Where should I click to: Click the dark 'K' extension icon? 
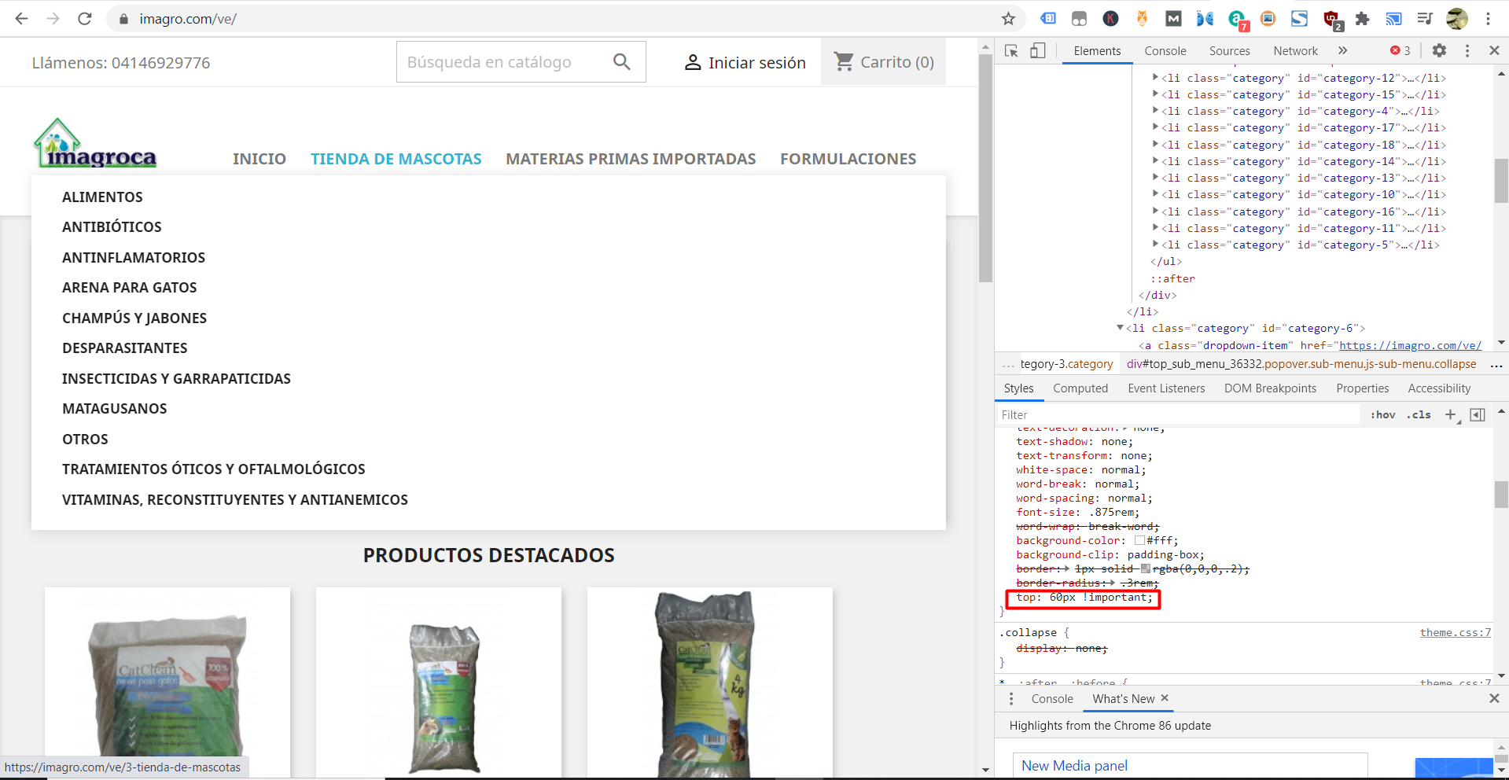pos(1111,19)
